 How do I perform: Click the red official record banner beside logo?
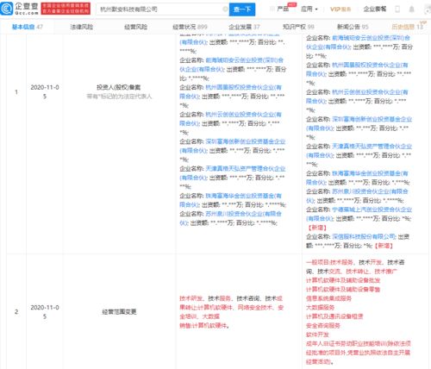tap(66, 9)
